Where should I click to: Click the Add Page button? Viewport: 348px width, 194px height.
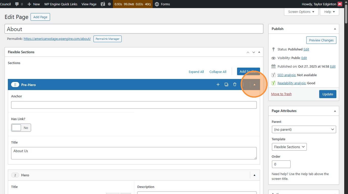[40, 17]
